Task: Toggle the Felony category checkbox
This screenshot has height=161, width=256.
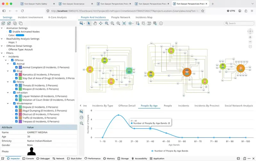Action: pyautogui.click(x=14, y=82)
